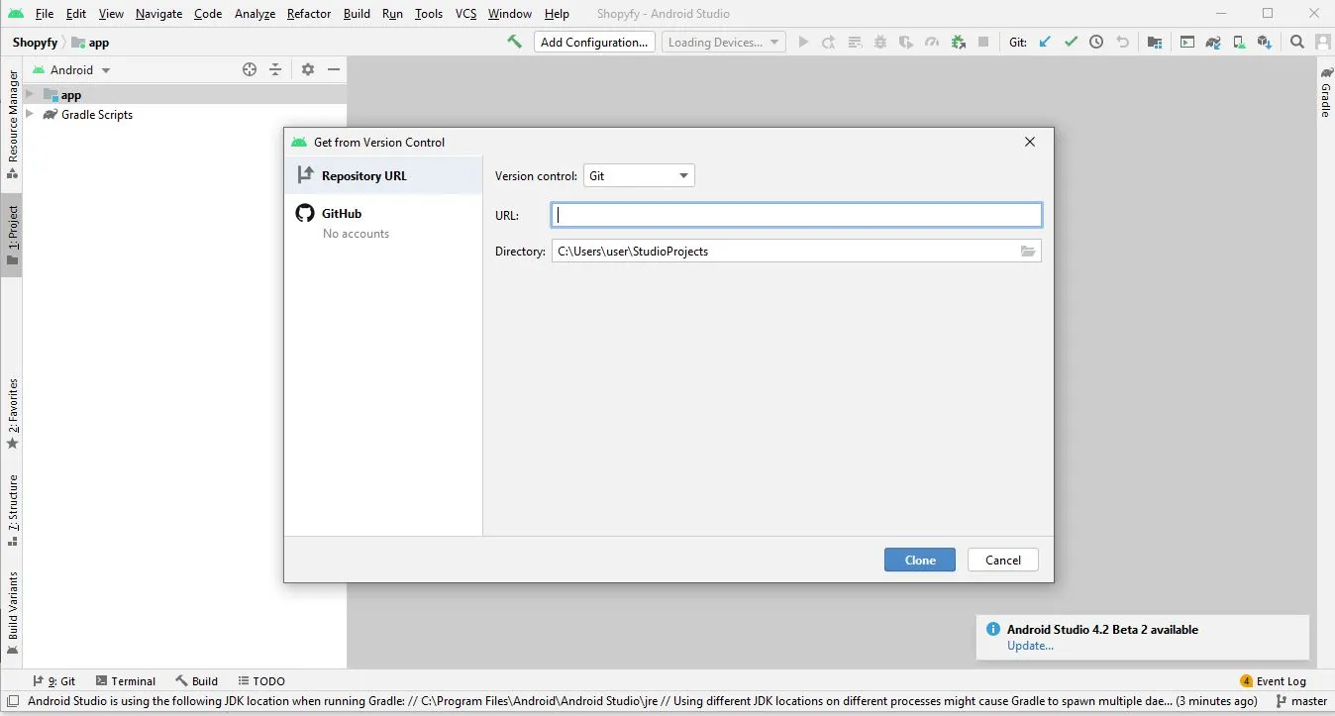Click the Update link in notification
Image resolution: width=1335 pixels, height=716 pixels.
coord(1030,646)
